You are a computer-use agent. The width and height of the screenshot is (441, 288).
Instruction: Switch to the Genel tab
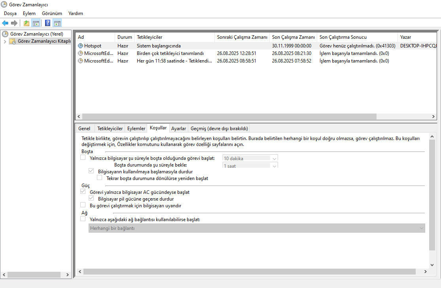click(x=84, y=129)
